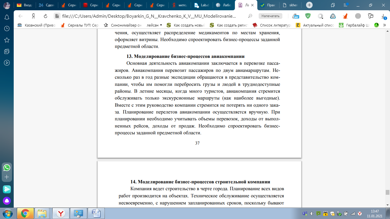
Task: Switch to the Gmail Входящие tab
Action: (25, 5)
